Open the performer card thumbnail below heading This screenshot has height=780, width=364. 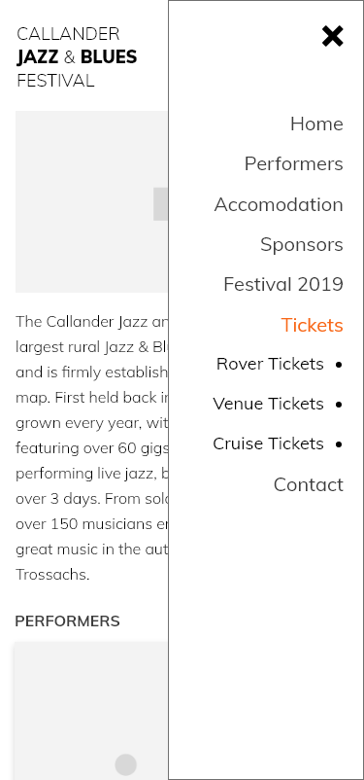[91, 711]
